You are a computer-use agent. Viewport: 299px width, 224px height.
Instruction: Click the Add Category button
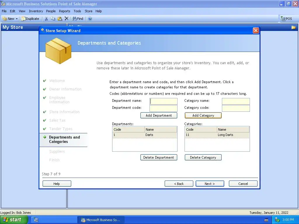pos(203,116)
